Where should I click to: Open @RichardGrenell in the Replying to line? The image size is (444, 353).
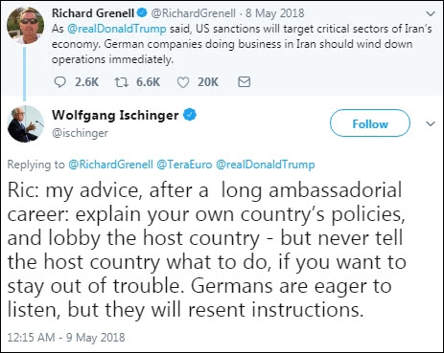(x=110, y=165)
